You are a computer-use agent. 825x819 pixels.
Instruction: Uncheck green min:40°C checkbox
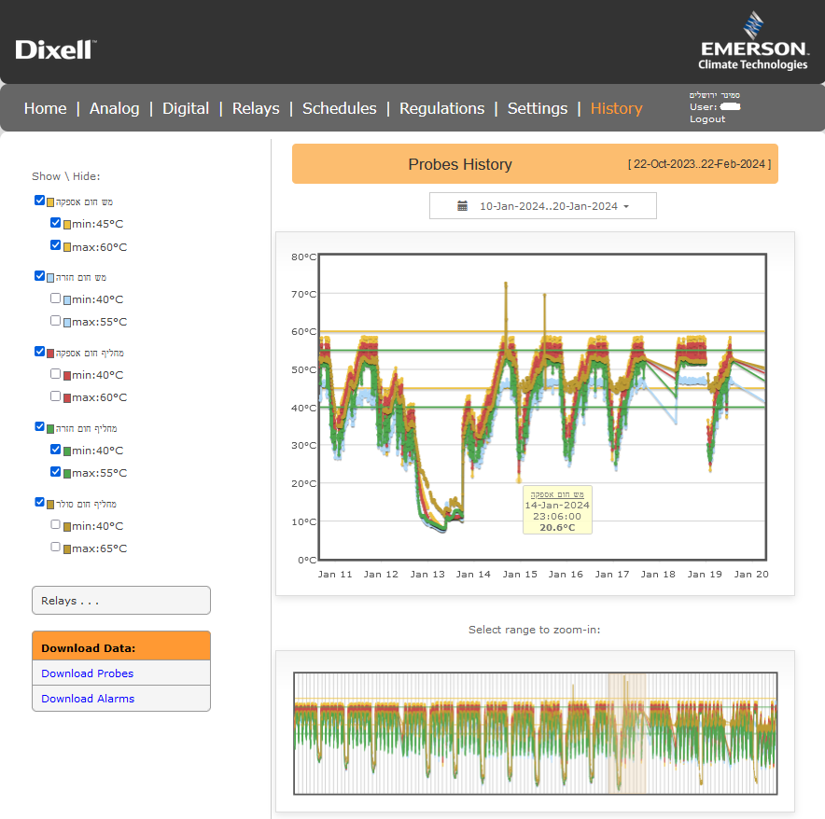tap(55, 450)
